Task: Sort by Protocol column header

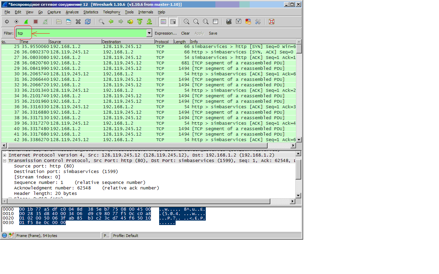Action: [x=164, y=42]
